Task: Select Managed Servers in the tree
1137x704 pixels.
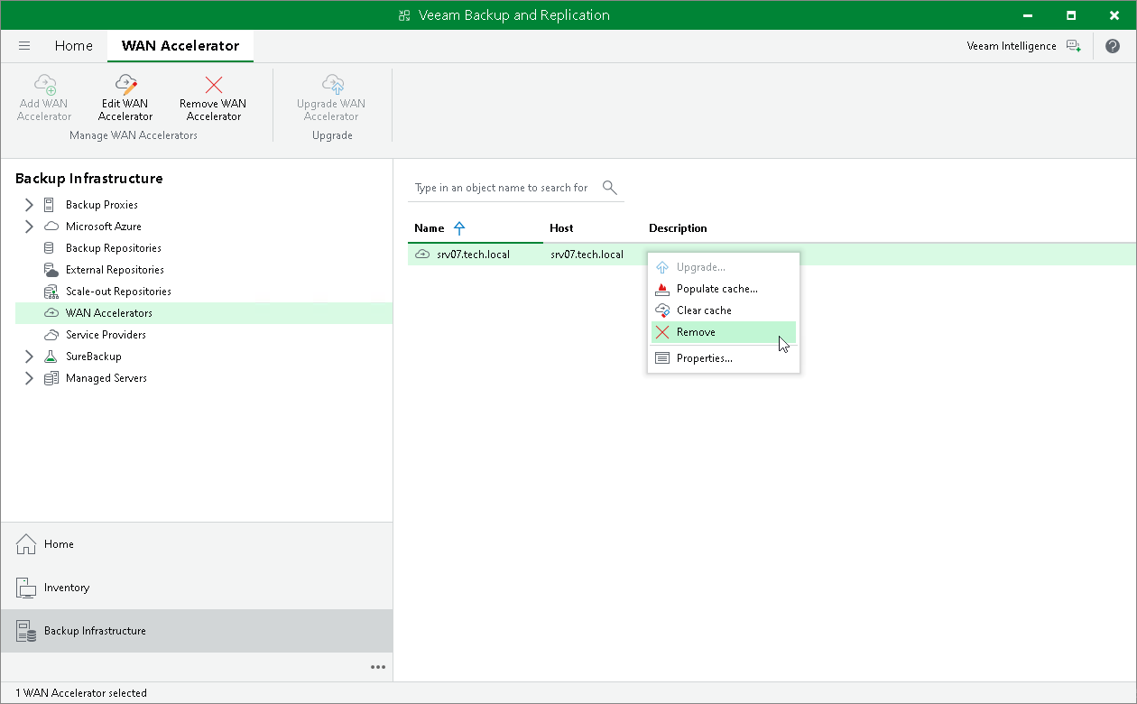Action: click(106, 378)
